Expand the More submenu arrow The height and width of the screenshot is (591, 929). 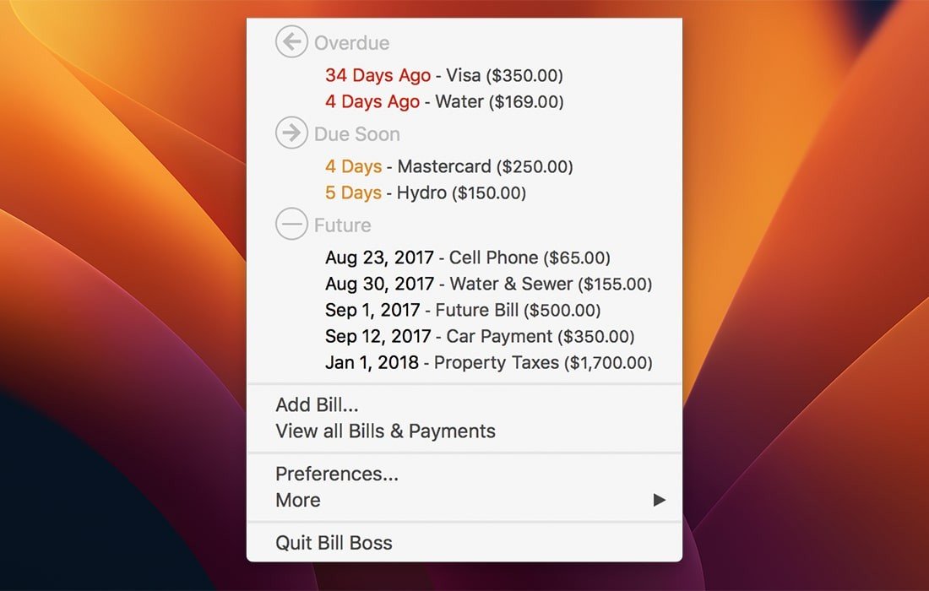pos(660,500)
